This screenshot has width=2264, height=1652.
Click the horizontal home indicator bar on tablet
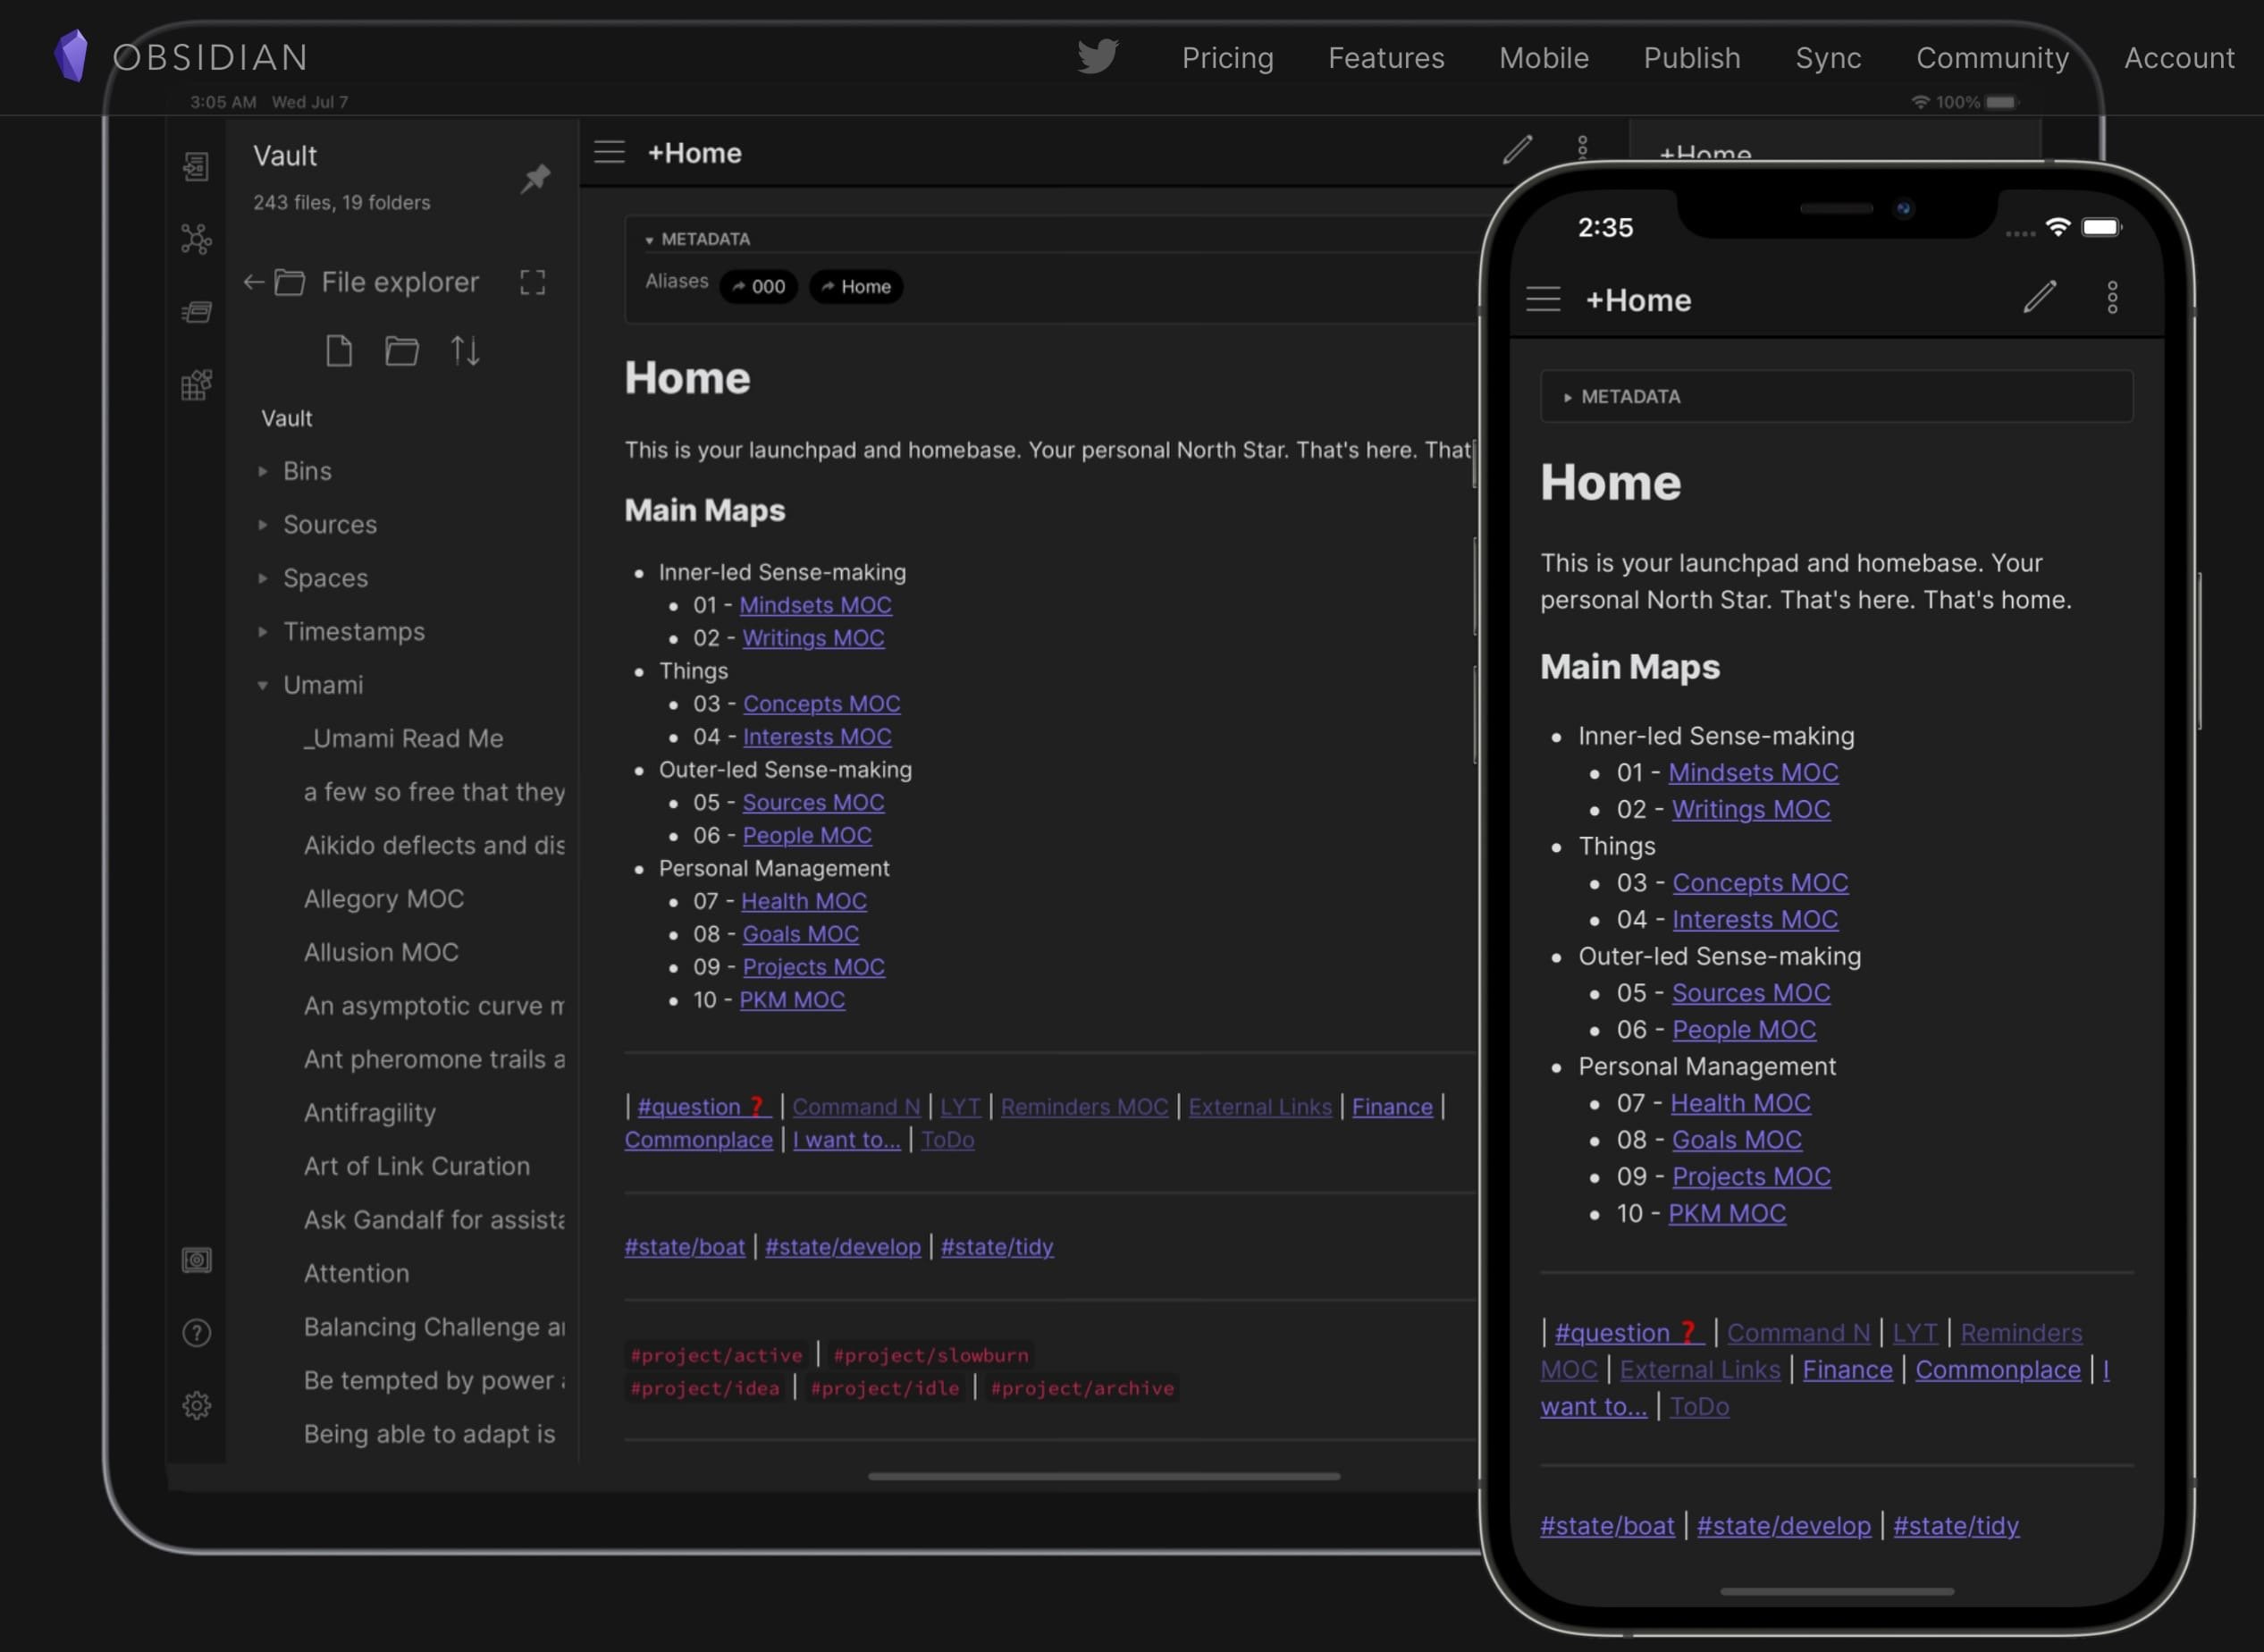point(1104,1476)
